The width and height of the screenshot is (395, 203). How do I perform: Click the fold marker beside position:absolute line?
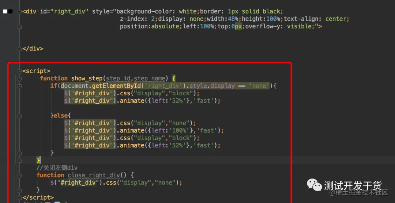19,26
